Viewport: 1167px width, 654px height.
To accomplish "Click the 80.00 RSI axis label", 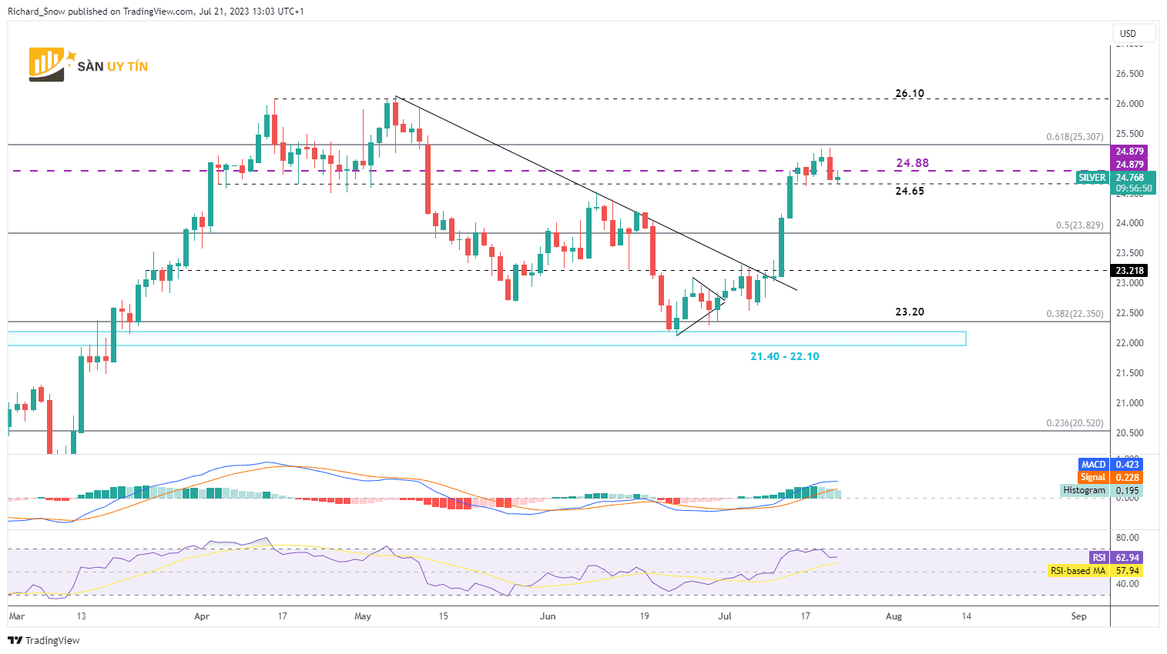I will [1127, 538].
